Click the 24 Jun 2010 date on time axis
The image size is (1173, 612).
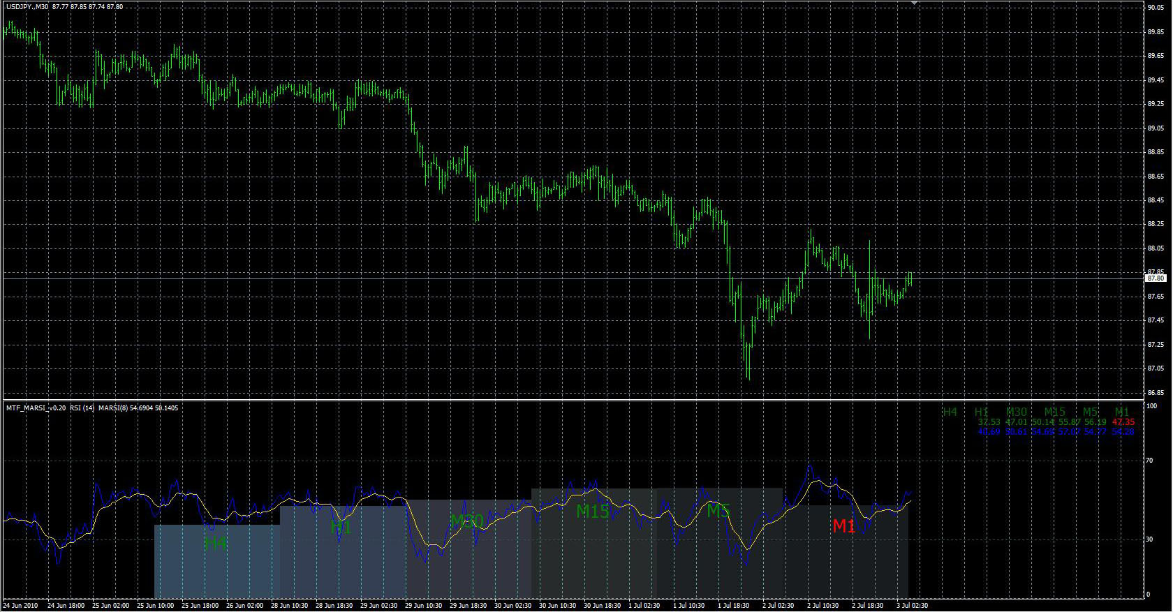tap(21, 606)
